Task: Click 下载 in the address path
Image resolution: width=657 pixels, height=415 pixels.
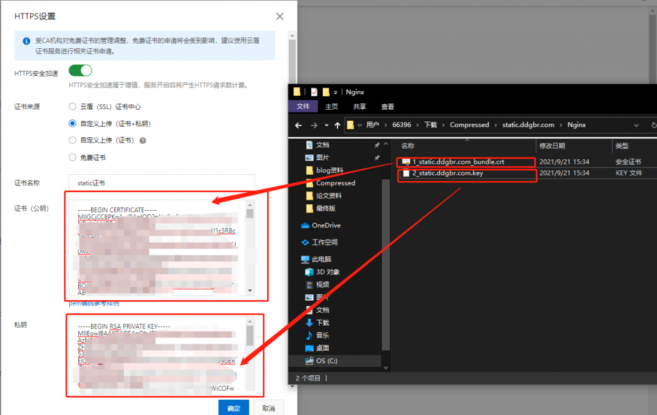Action: coord(431,125)
